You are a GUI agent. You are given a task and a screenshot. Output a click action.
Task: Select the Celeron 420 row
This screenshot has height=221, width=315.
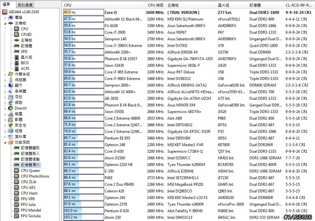[x=189, y=191]
